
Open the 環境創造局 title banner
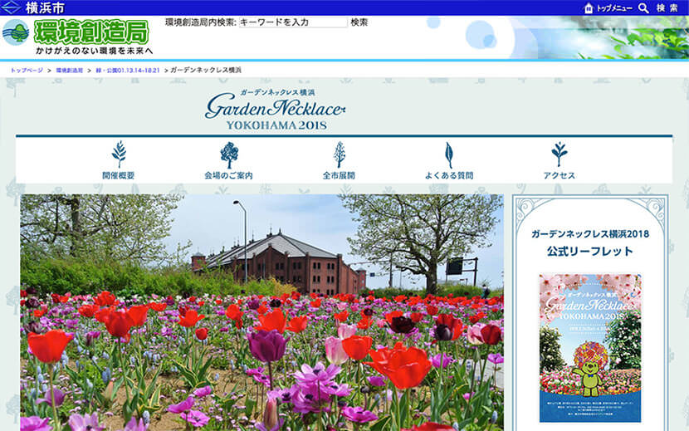[91, 32]
